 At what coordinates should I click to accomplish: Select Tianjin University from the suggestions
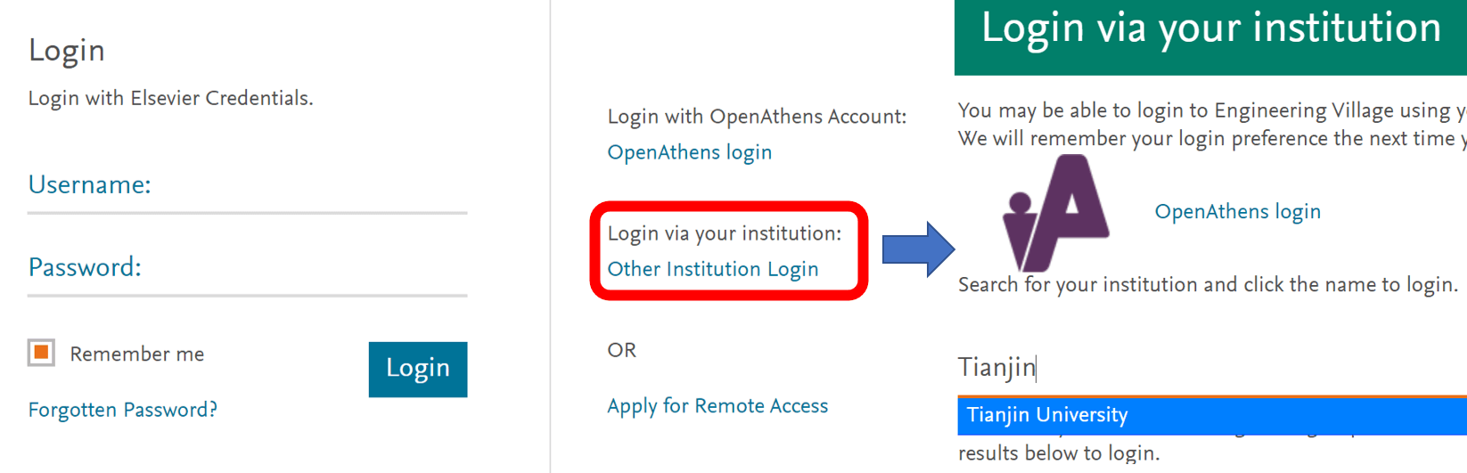1048,415
